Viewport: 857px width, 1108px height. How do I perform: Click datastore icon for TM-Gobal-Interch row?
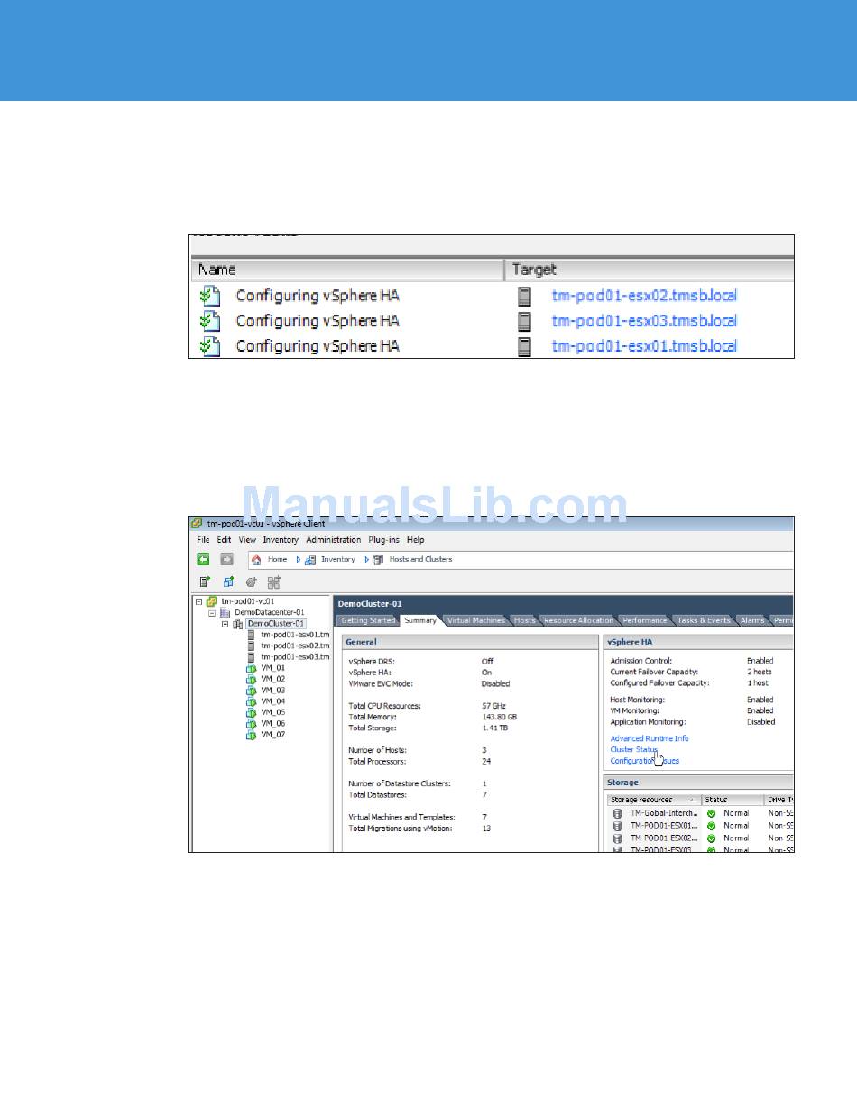click(618, 813)
